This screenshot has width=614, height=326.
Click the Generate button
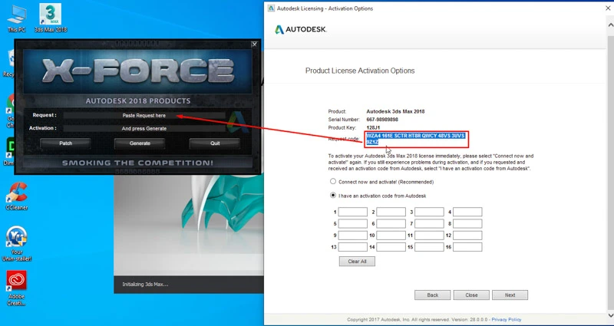[140, 143]
